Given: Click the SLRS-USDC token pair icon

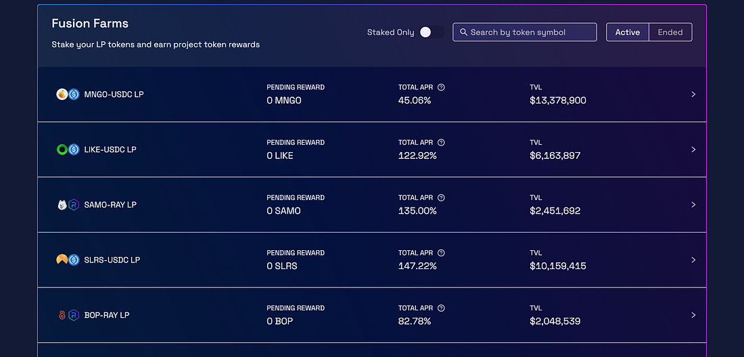Looking at the screenshot, I should (68, 260).
